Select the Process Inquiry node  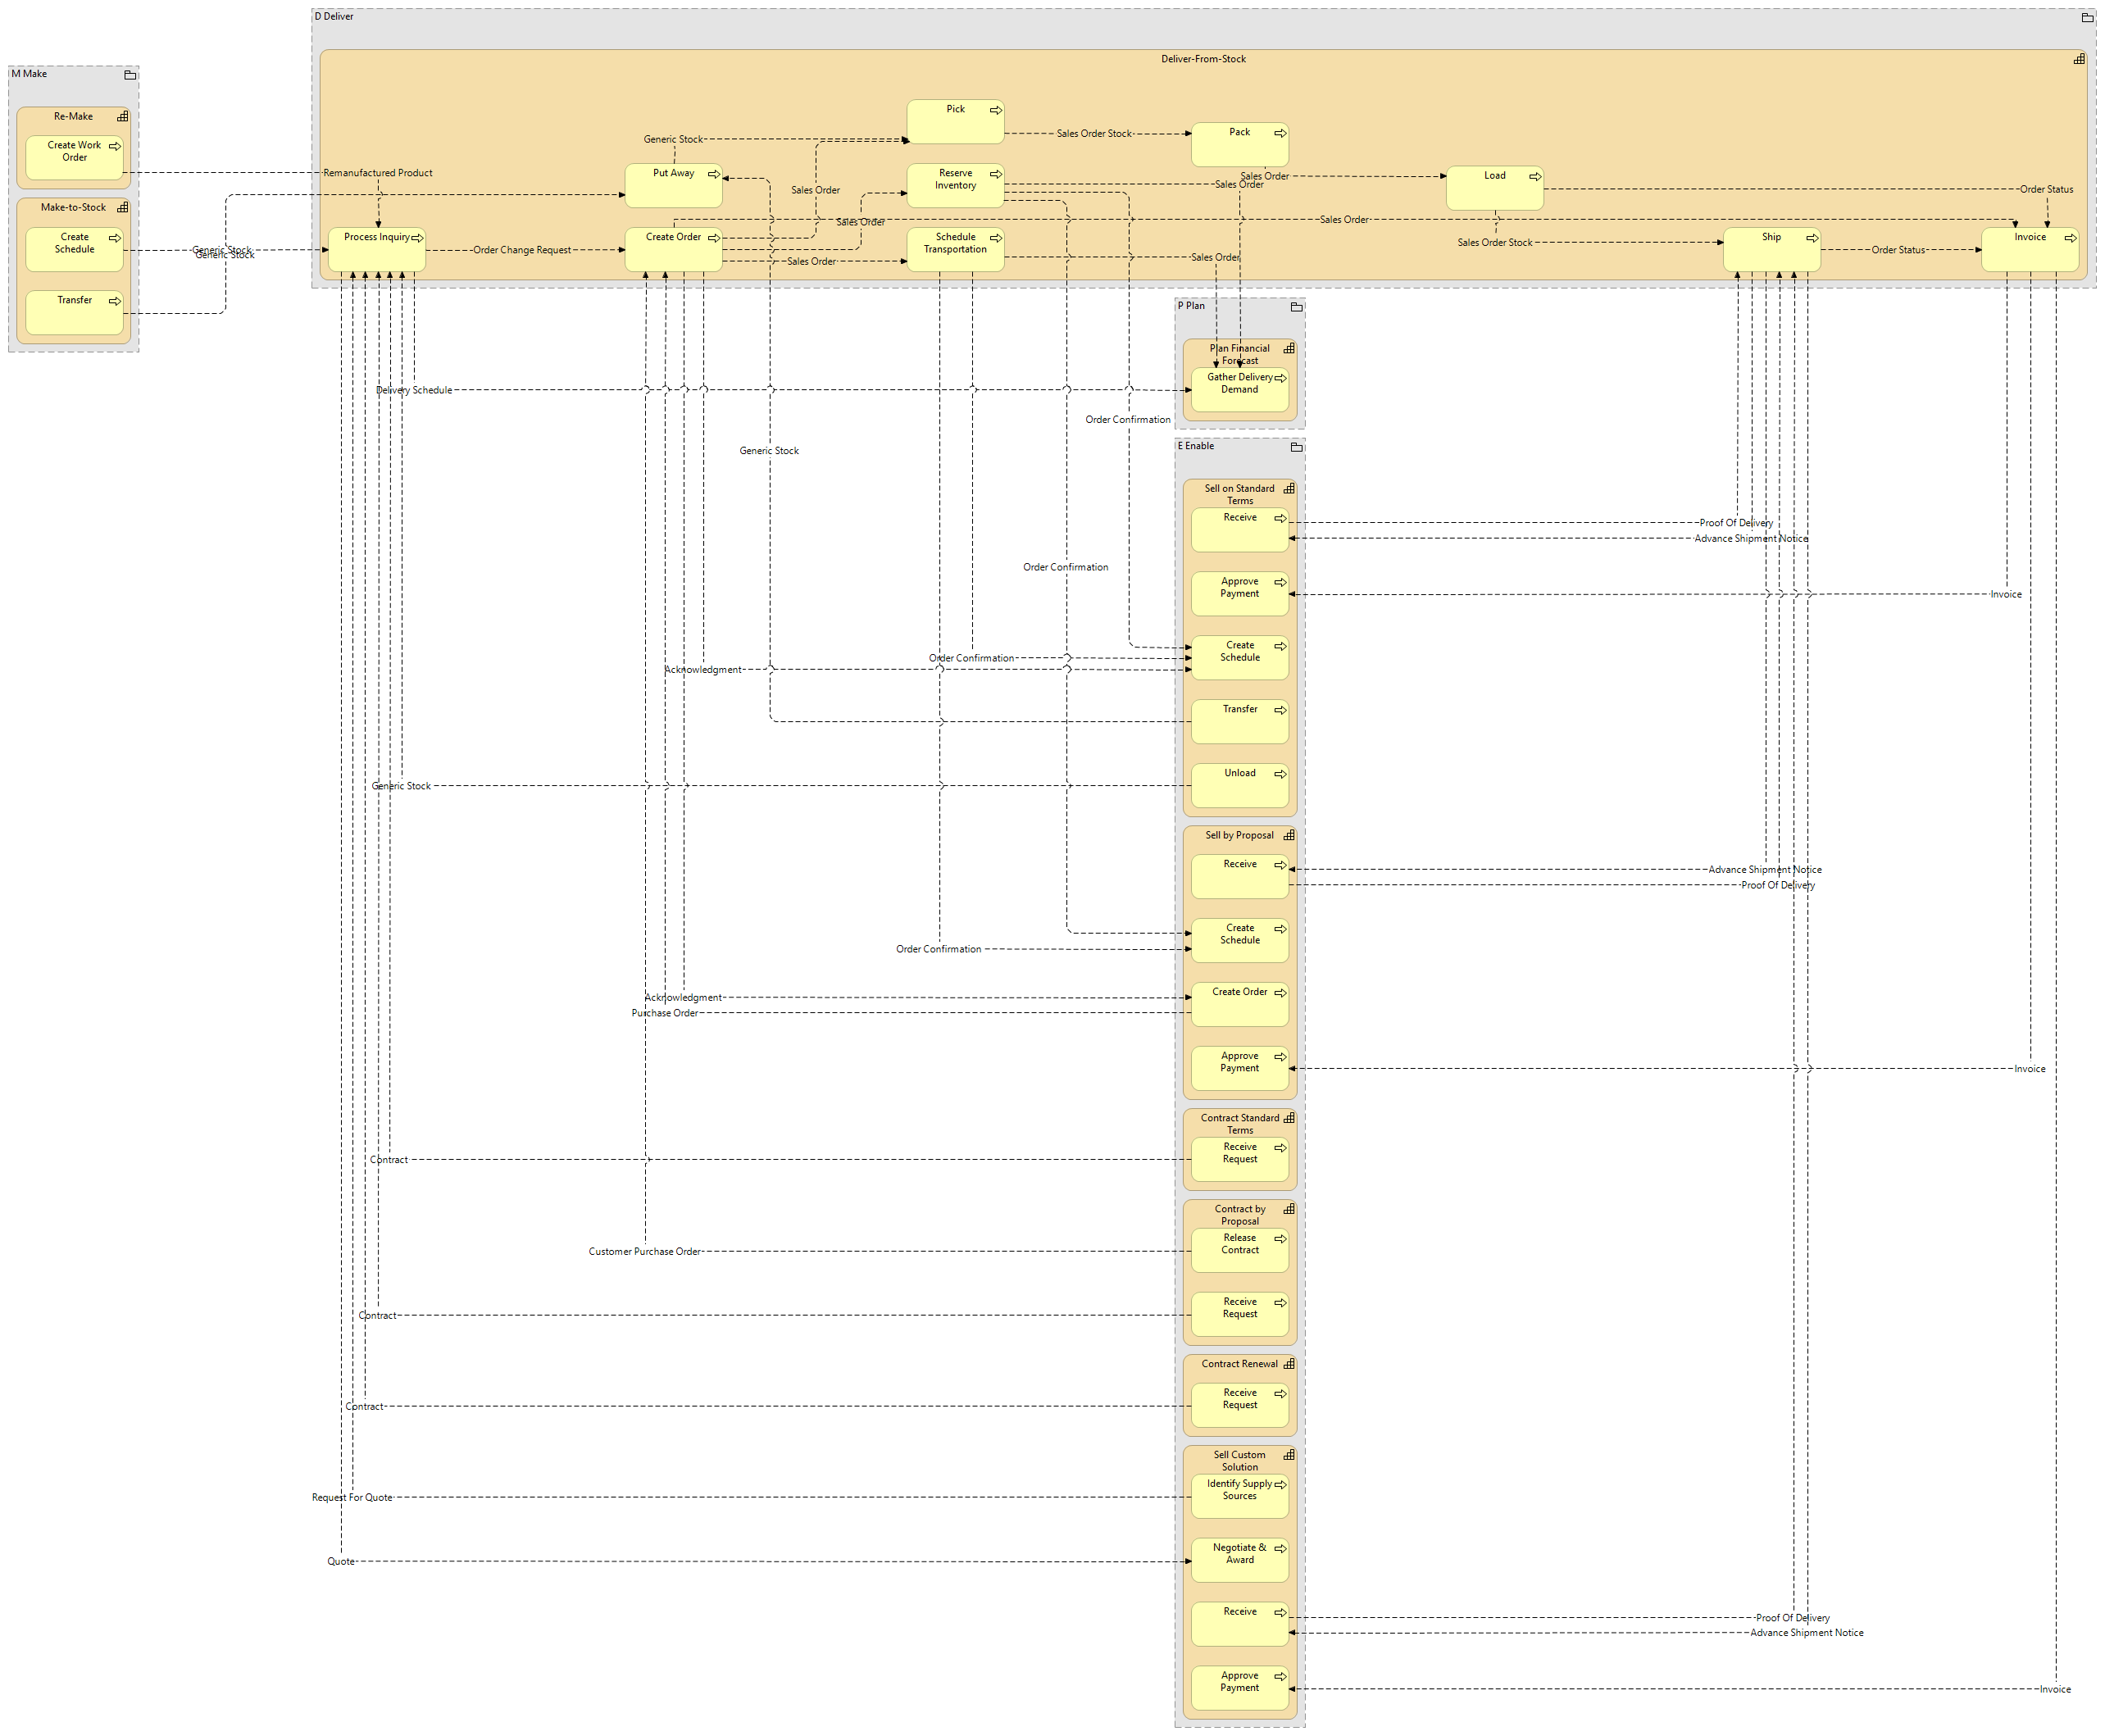pyautogui.click(x=376, y=254)
